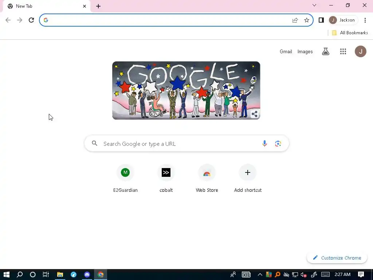Open Task View on the taskbar

tap(46, 275)
